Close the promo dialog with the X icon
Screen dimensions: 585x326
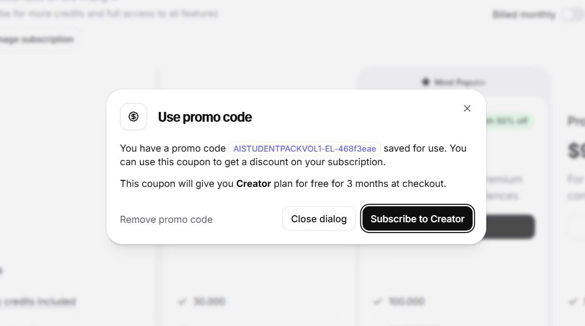point(467,109)
